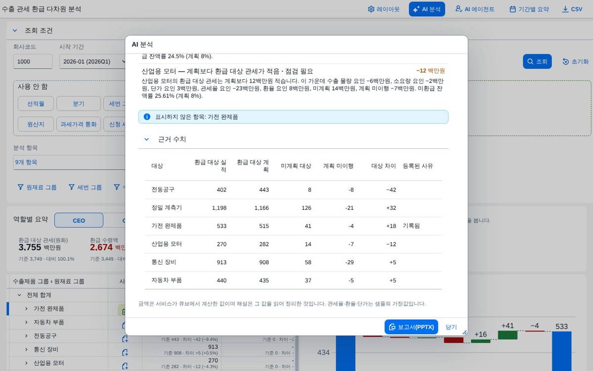The image size is (593, 371).
Task: Open the 분석 항목 9개 항목 dropdown
Action: [69, 162]
